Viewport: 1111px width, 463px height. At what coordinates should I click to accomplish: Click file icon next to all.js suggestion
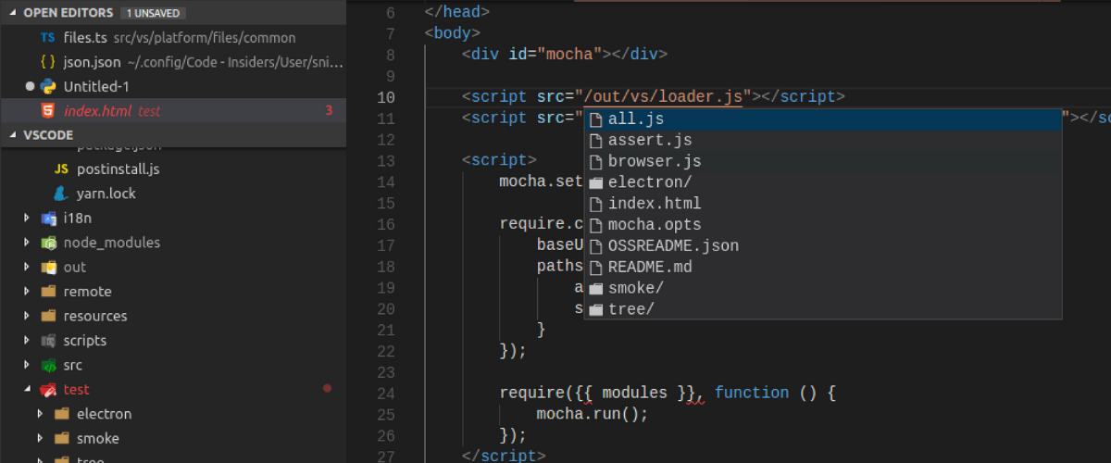coord(596,119)
